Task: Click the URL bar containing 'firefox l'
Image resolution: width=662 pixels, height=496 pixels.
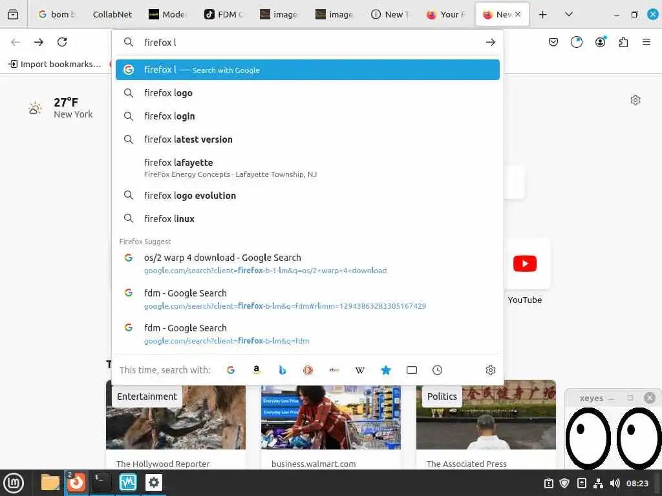Action: [x=308, y=42]
